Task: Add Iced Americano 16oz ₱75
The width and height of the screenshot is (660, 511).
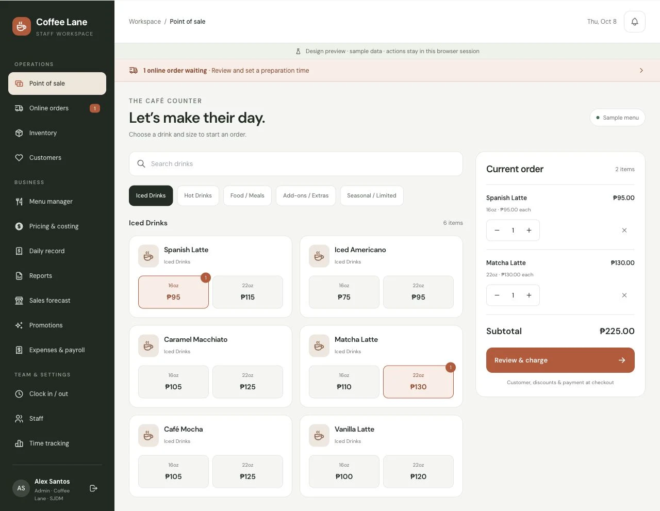Action: 344,292
